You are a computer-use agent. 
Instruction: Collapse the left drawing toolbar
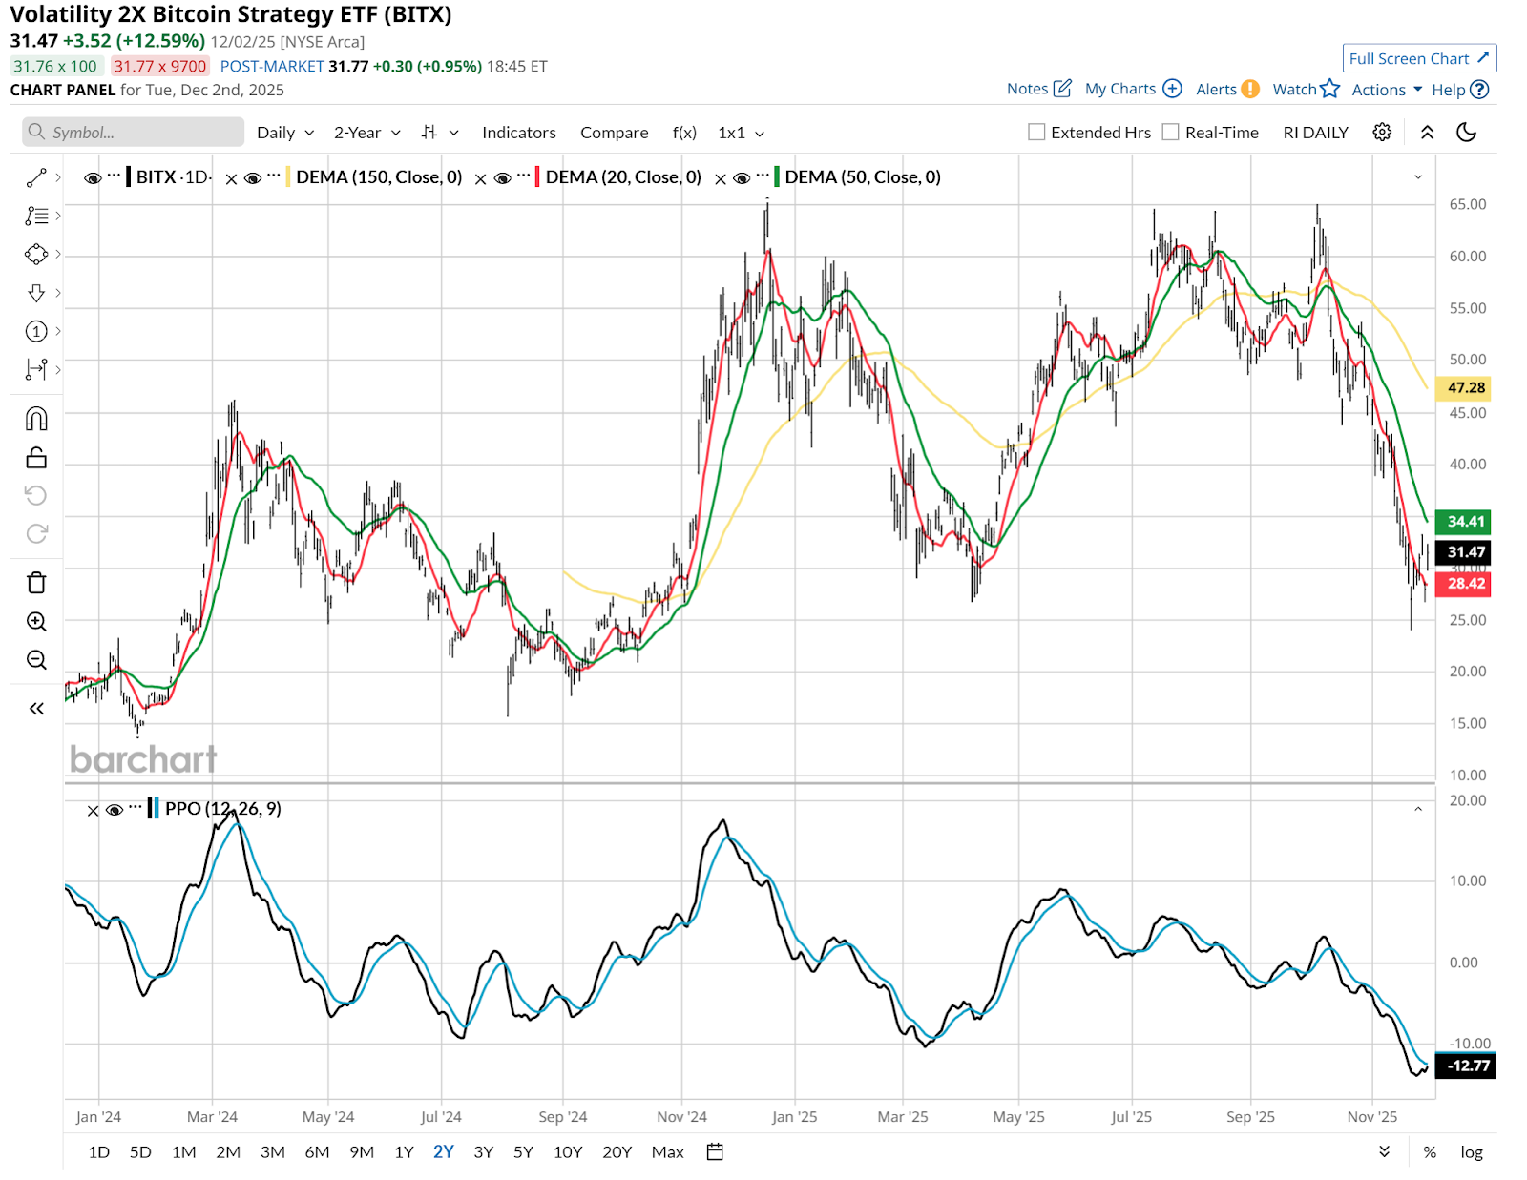(x=36, y=708)
